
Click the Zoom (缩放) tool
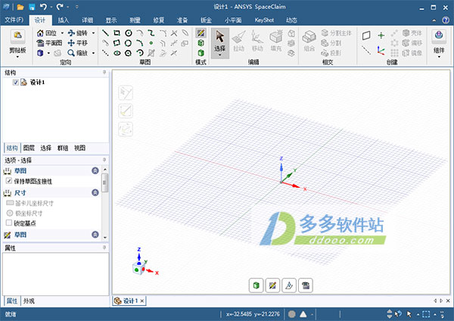(78, 53)
